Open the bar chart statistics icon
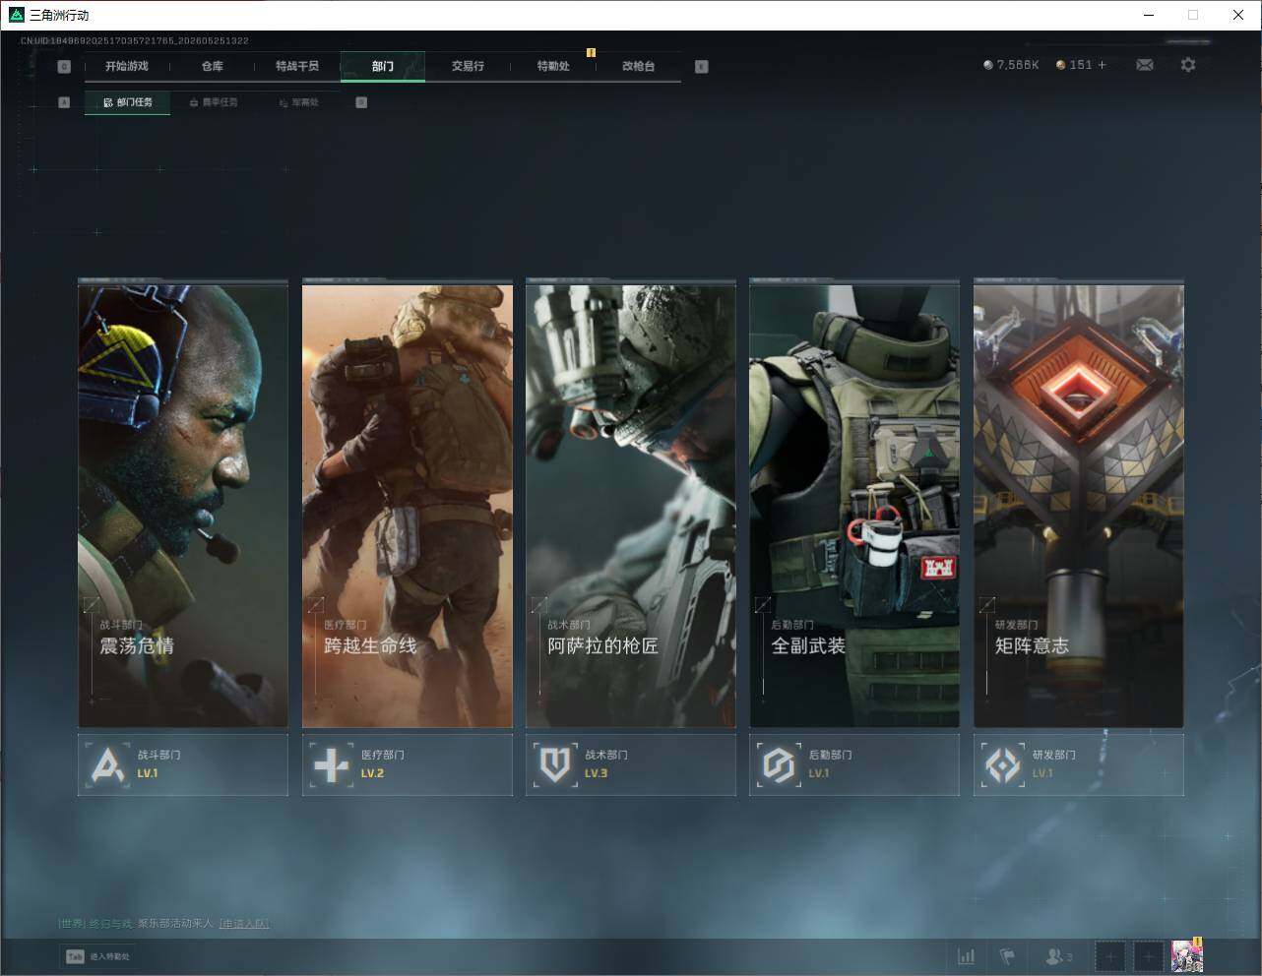 point(967,956)
